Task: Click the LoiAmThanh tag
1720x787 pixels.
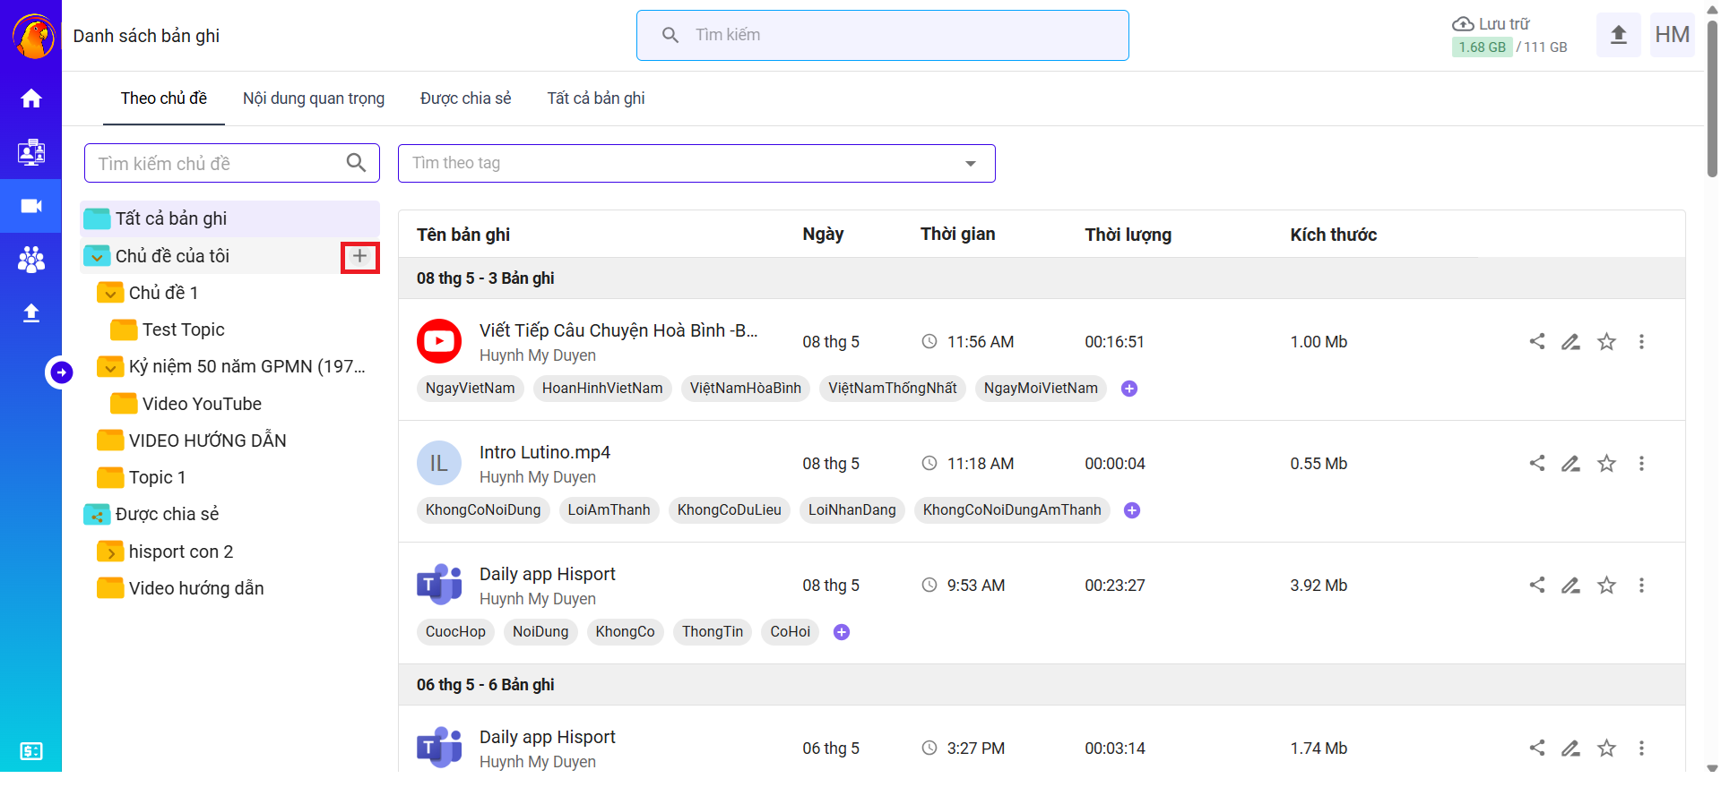Action: (609, 510)
